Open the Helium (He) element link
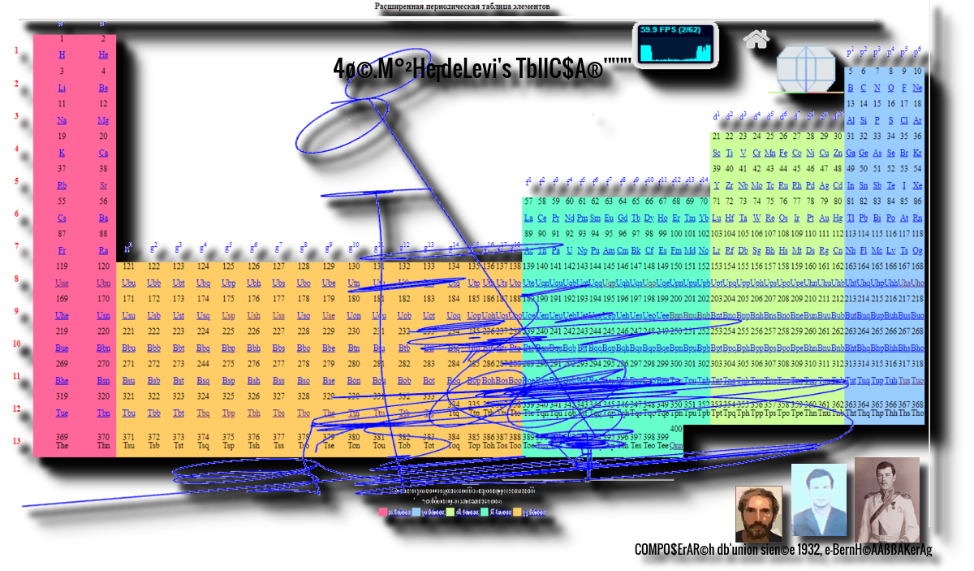974x571 pixels. pos(103,55)
